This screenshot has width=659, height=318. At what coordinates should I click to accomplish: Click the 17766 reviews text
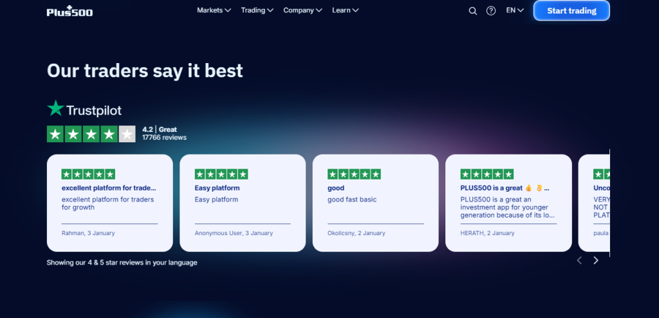(164, 138)
